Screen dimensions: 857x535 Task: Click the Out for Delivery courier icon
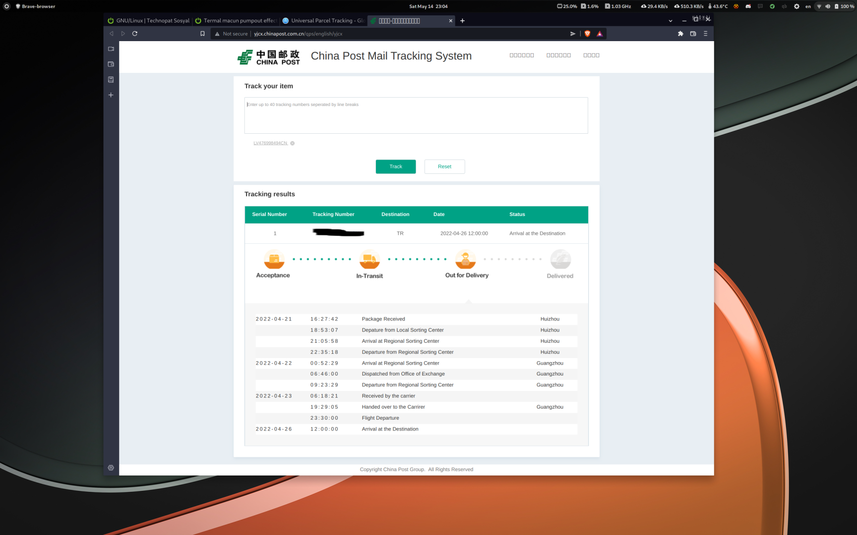click(465, 259)
